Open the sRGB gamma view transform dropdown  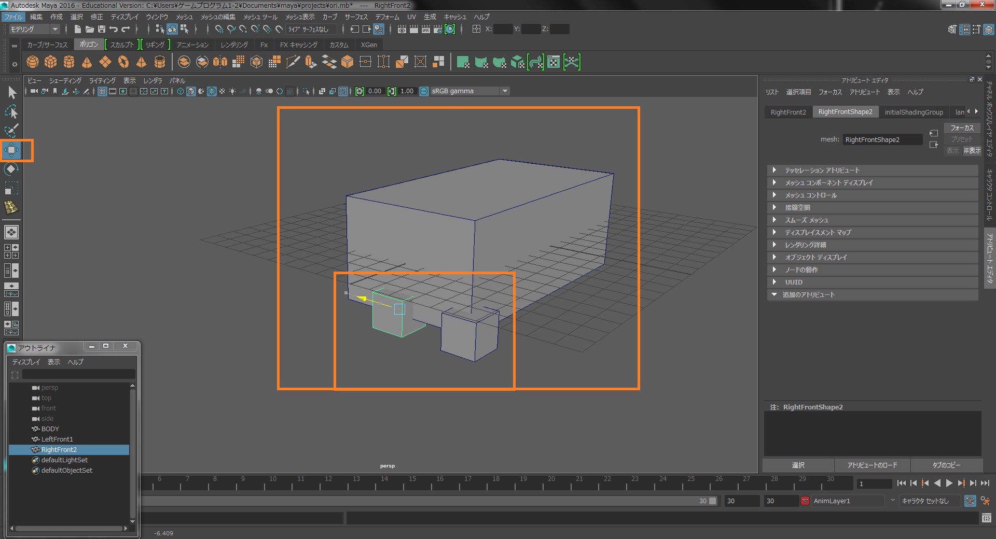[505, 91]
